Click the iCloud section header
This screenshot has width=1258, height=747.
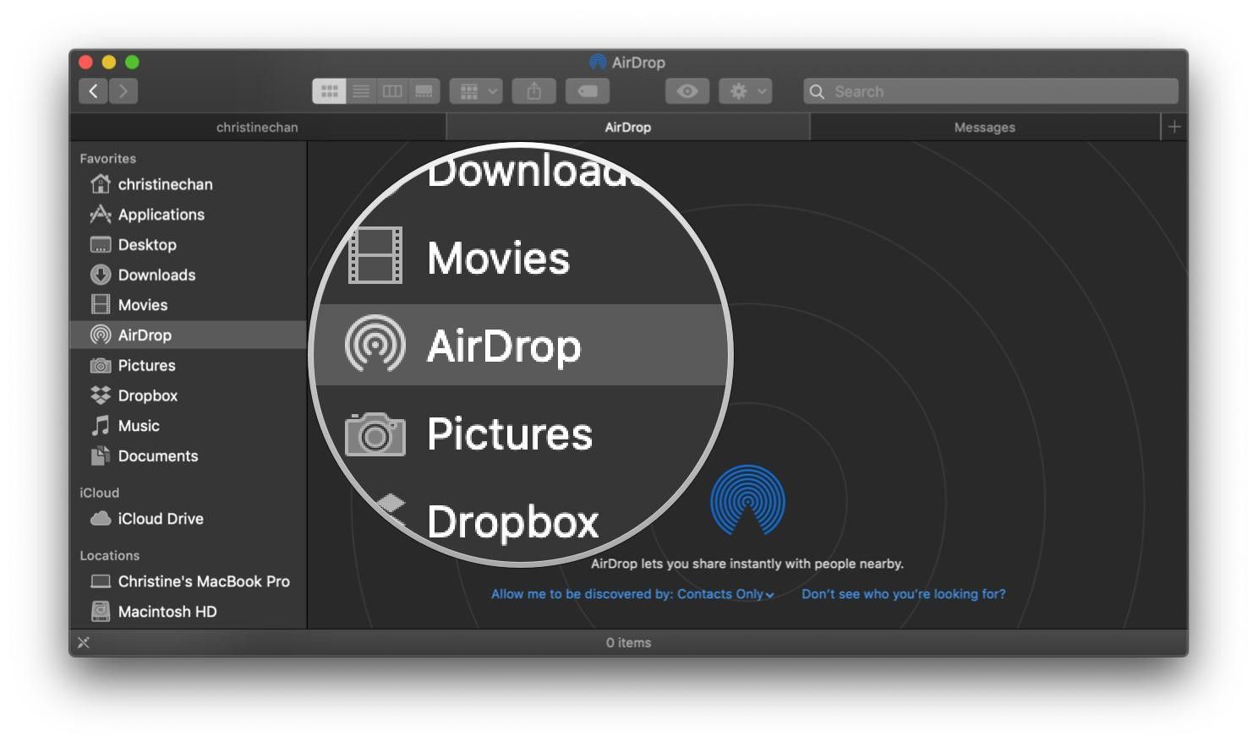[99, 493]
